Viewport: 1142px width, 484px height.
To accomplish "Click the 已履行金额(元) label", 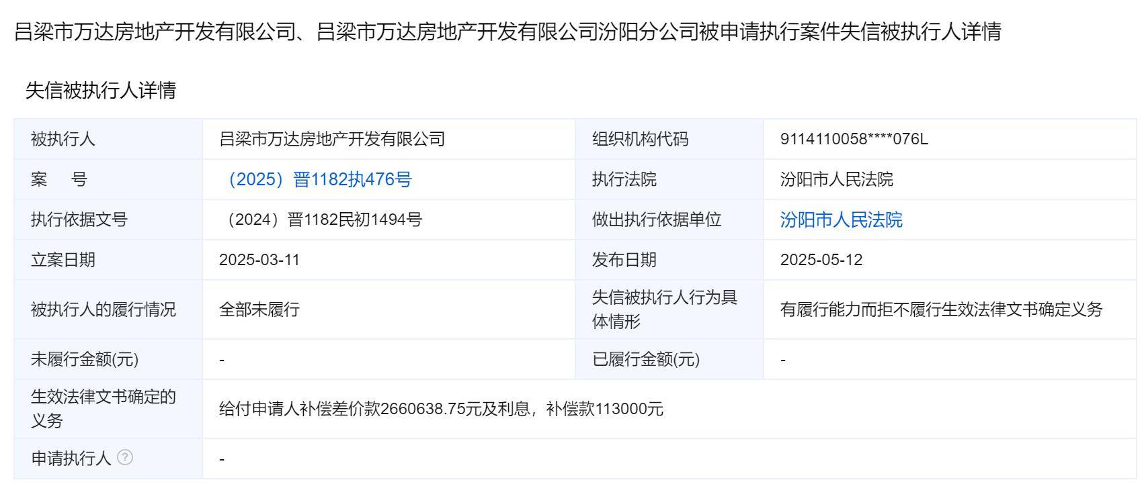I will (x=645, y=359).
